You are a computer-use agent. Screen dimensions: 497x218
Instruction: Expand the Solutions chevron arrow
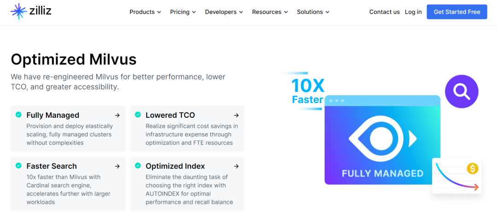(x=328, y=12)
